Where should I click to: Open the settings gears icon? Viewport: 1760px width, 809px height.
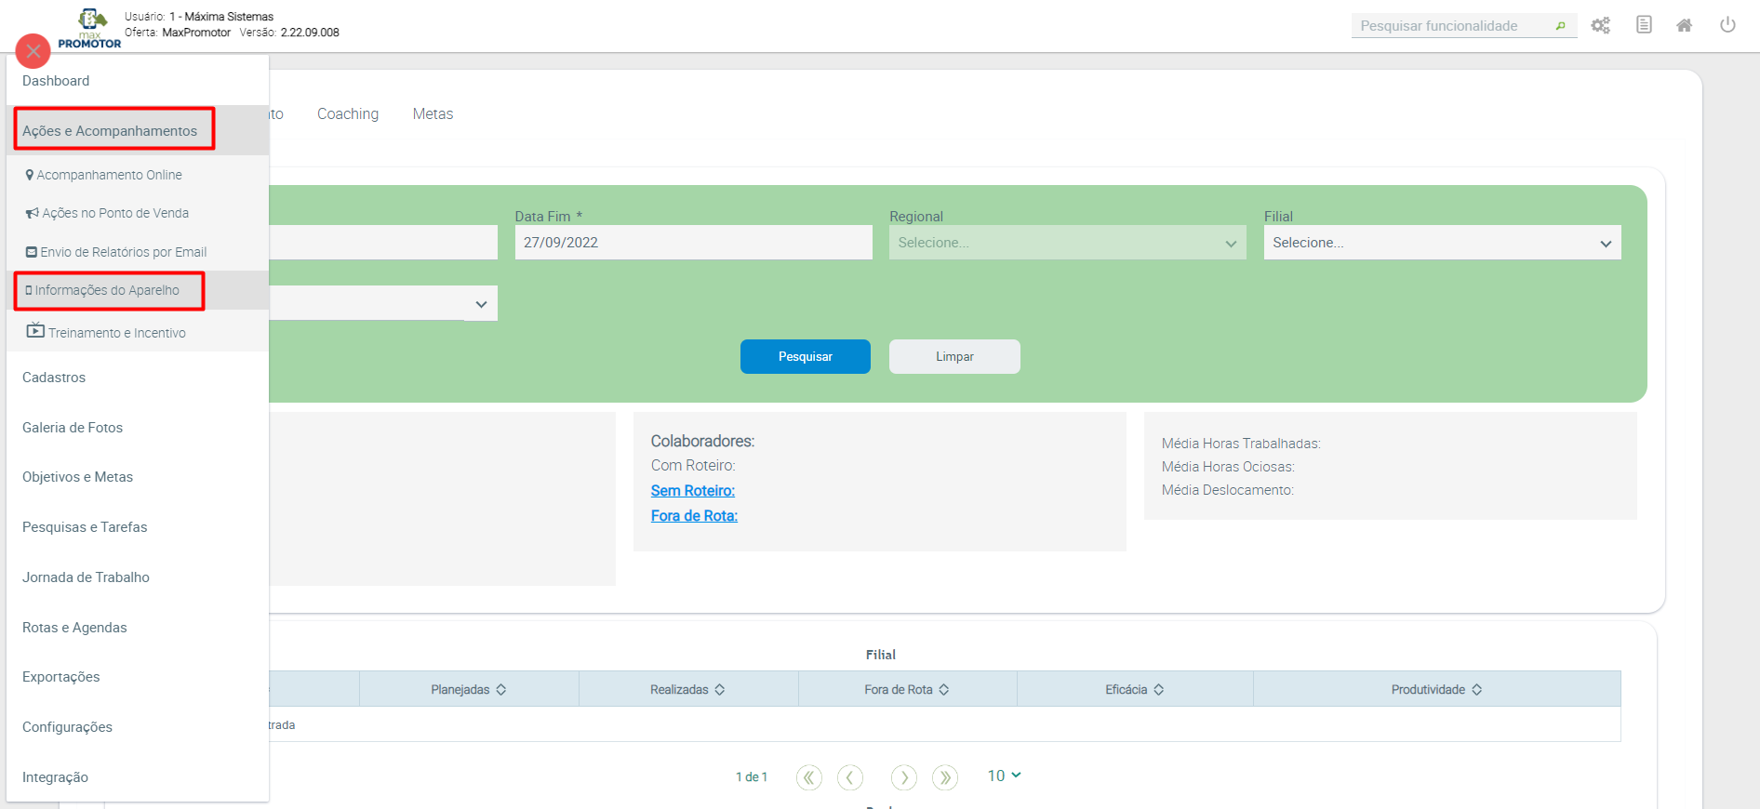1600,25
